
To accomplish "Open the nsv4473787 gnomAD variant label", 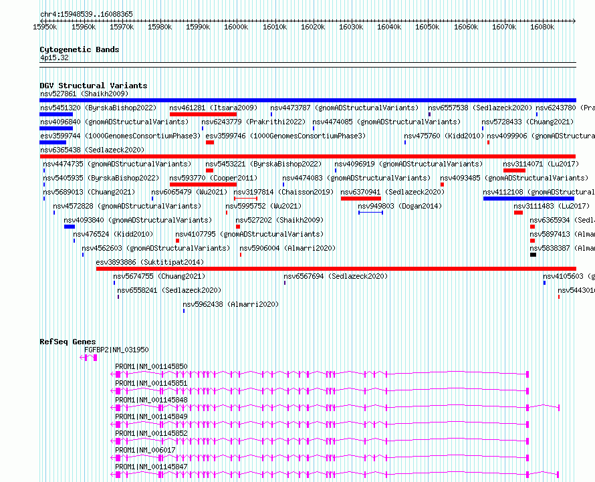I will coord(344,108).
